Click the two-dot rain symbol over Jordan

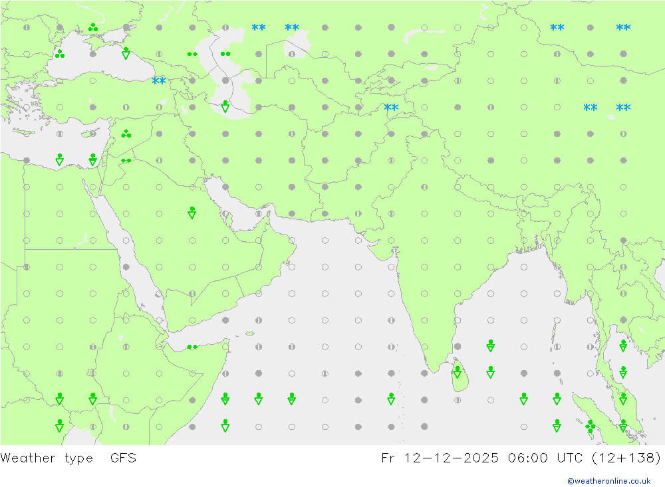tap(126, 160)
